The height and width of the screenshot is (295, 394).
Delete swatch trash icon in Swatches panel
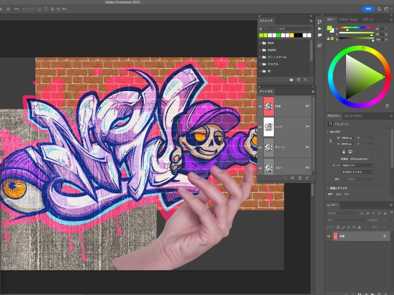tap(305, 79)
